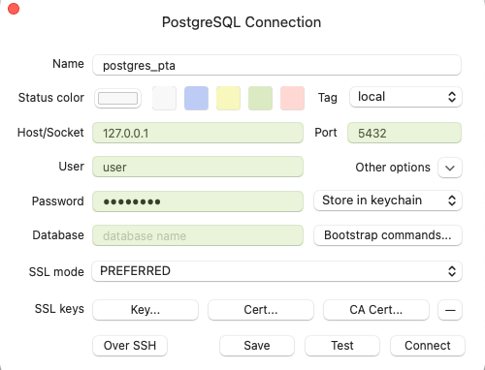Image resolution: width=485 pixels, height=370 pixels.
Task: Click the minus button beside CA Cert
Action: click(x=450, y=310)
